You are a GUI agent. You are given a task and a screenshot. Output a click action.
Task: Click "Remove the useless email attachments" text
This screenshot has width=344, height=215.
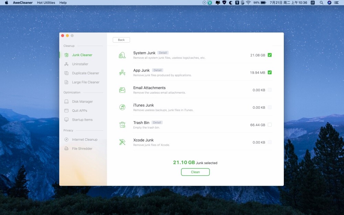click(x=160, y=93)
